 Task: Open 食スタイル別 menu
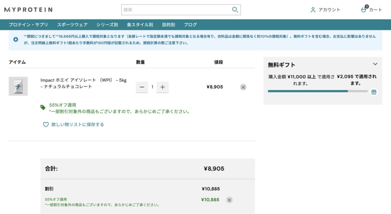(x=140, y=25)
